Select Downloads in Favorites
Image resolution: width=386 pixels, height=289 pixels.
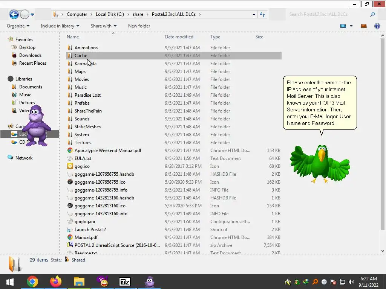click(30, 55)
